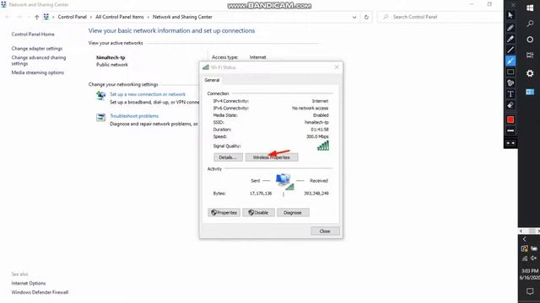
Task: Open the red color picker swatch
Action: (510, 120)
